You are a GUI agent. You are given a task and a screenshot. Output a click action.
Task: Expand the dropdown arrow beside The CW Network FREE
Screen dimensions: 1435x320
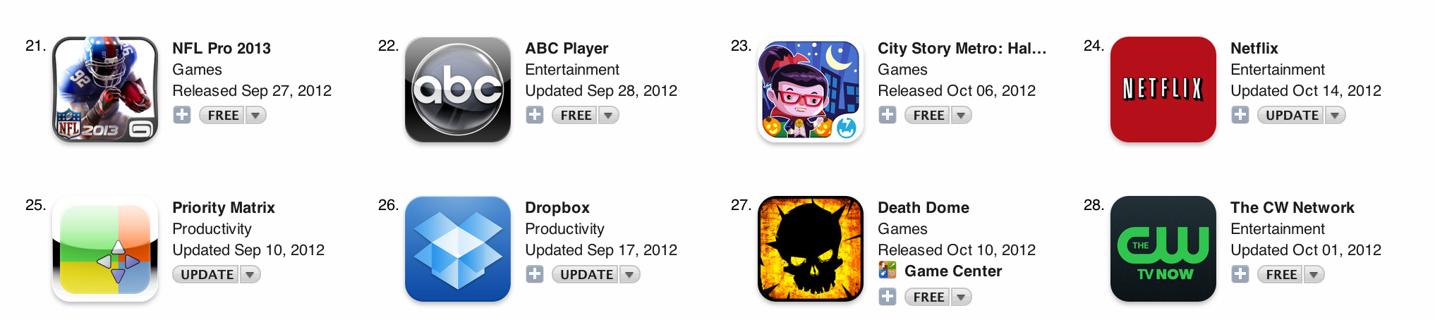pos(1314,274)
